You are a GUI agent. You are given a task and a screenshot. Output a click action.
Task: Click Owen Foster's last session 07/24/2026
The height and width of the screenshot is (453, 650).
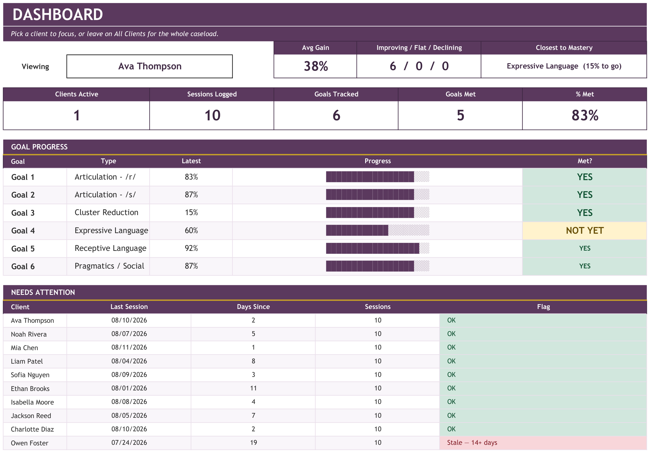(x=129, y=443)
